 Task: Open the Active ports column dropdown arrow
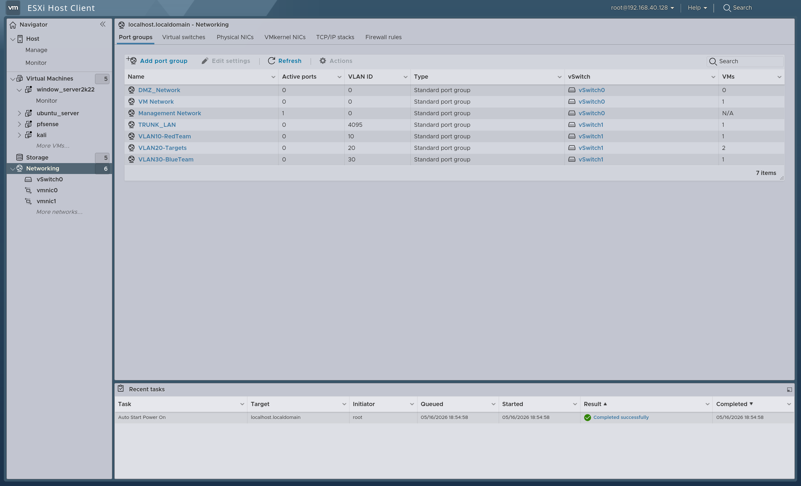coord(339,77)
